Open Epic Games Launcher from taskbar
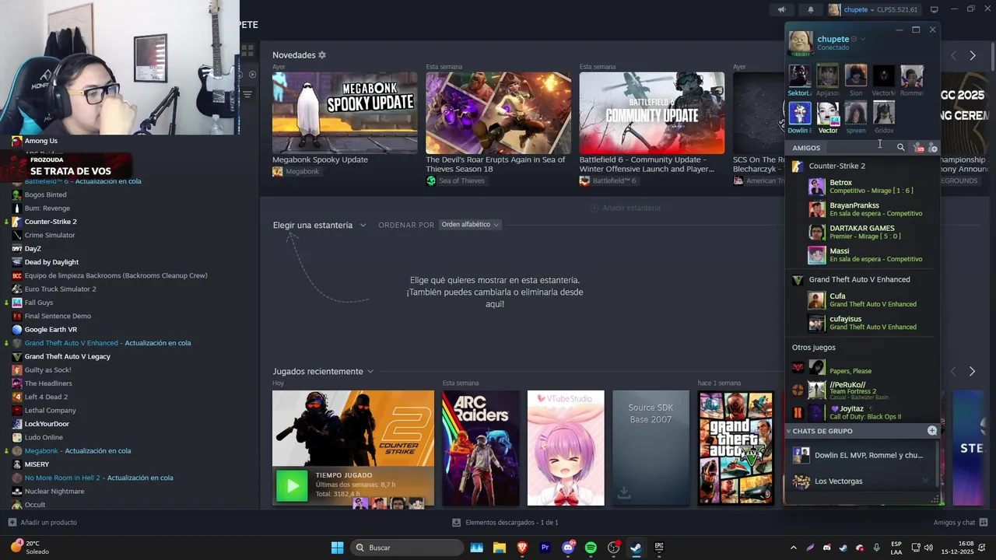The image size is (996, 560). click(659, 548)
